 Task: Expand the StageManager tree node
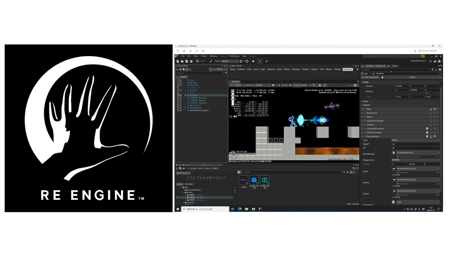186,108
